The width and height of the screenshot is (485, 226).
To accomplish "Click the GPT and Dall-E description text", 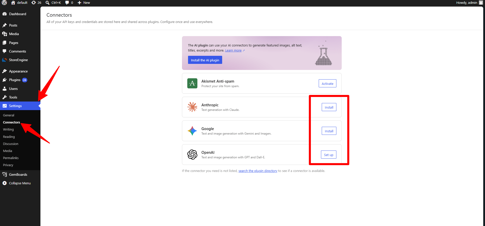I will [x=233, y=157].
